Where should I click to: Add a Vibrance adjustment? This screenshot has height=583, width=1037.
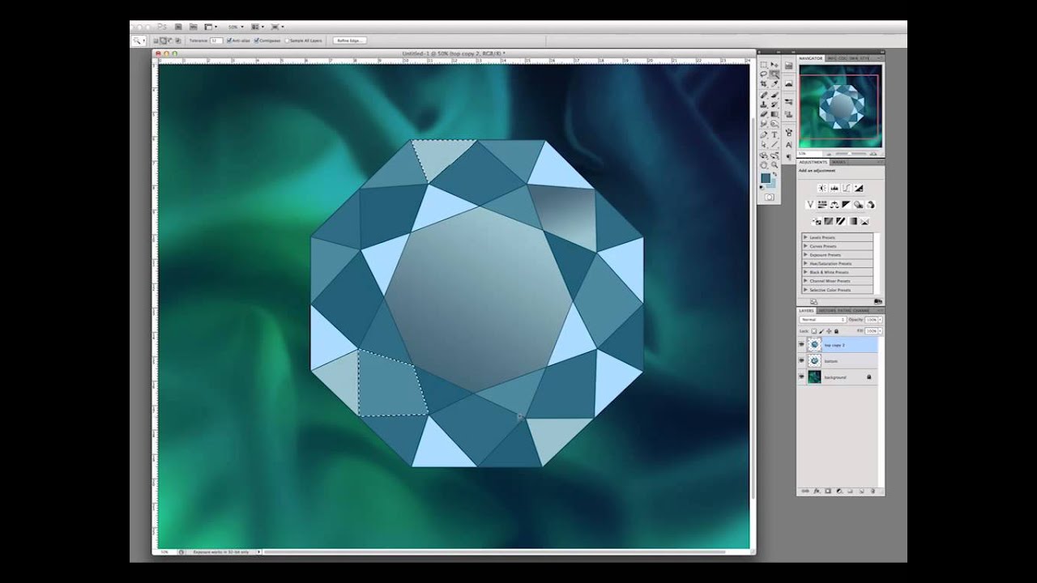pos(810,205)
